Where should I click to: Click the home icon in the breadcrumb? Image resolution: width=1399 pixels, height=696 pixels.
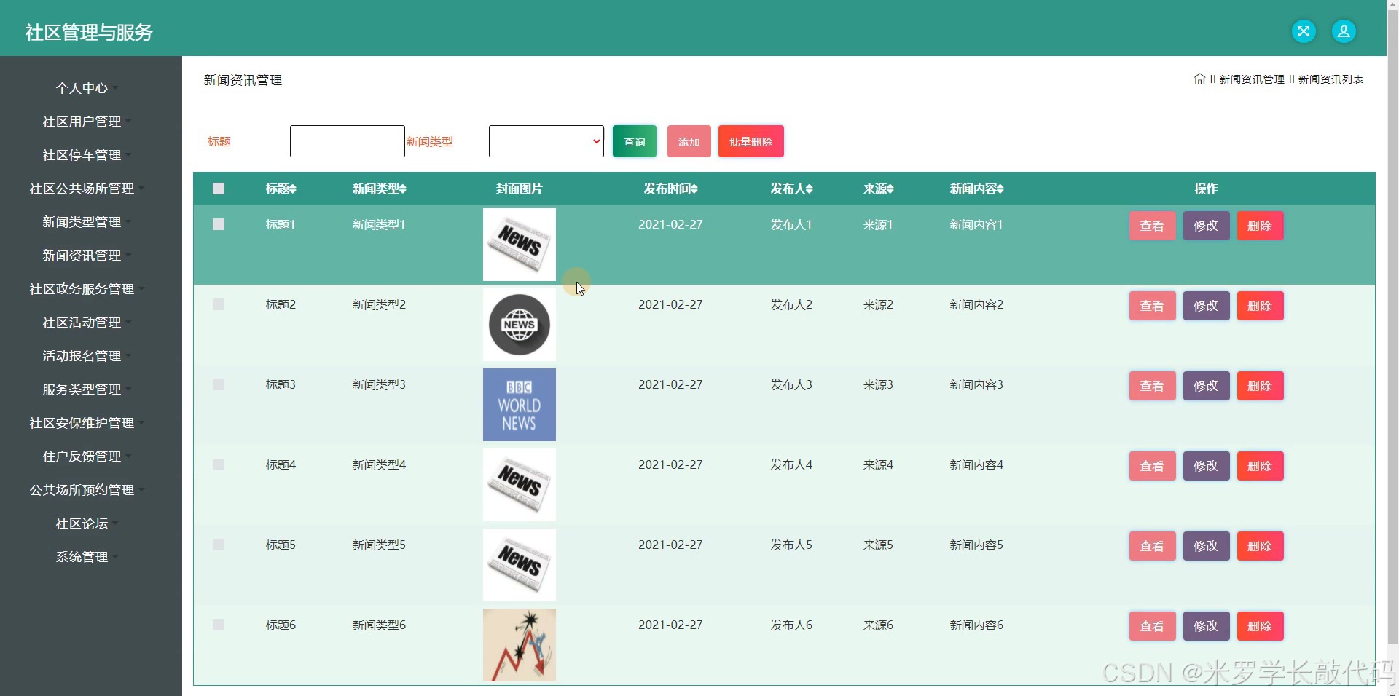pyautogui.click(x=1199, y=79)
